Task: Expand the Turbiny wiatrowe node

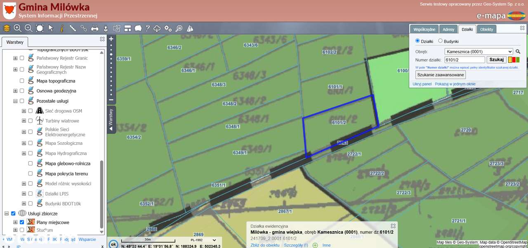Action: pos(24,121)
